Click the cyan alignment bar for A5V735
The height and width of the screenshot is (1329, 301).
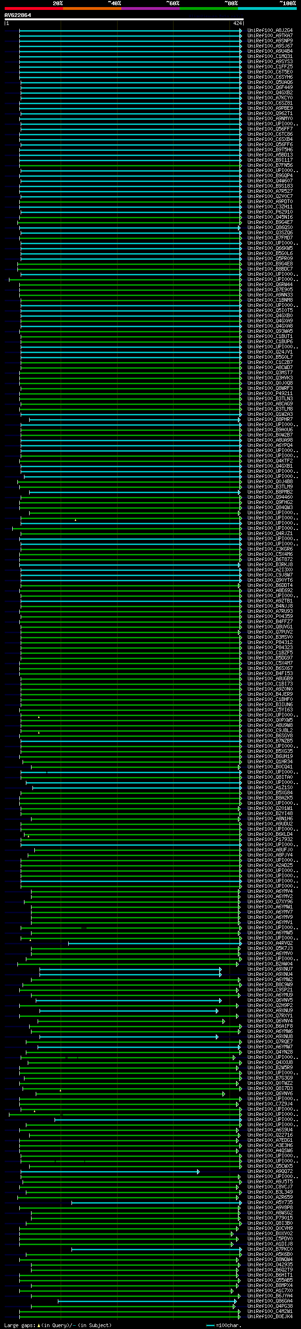154,1203
